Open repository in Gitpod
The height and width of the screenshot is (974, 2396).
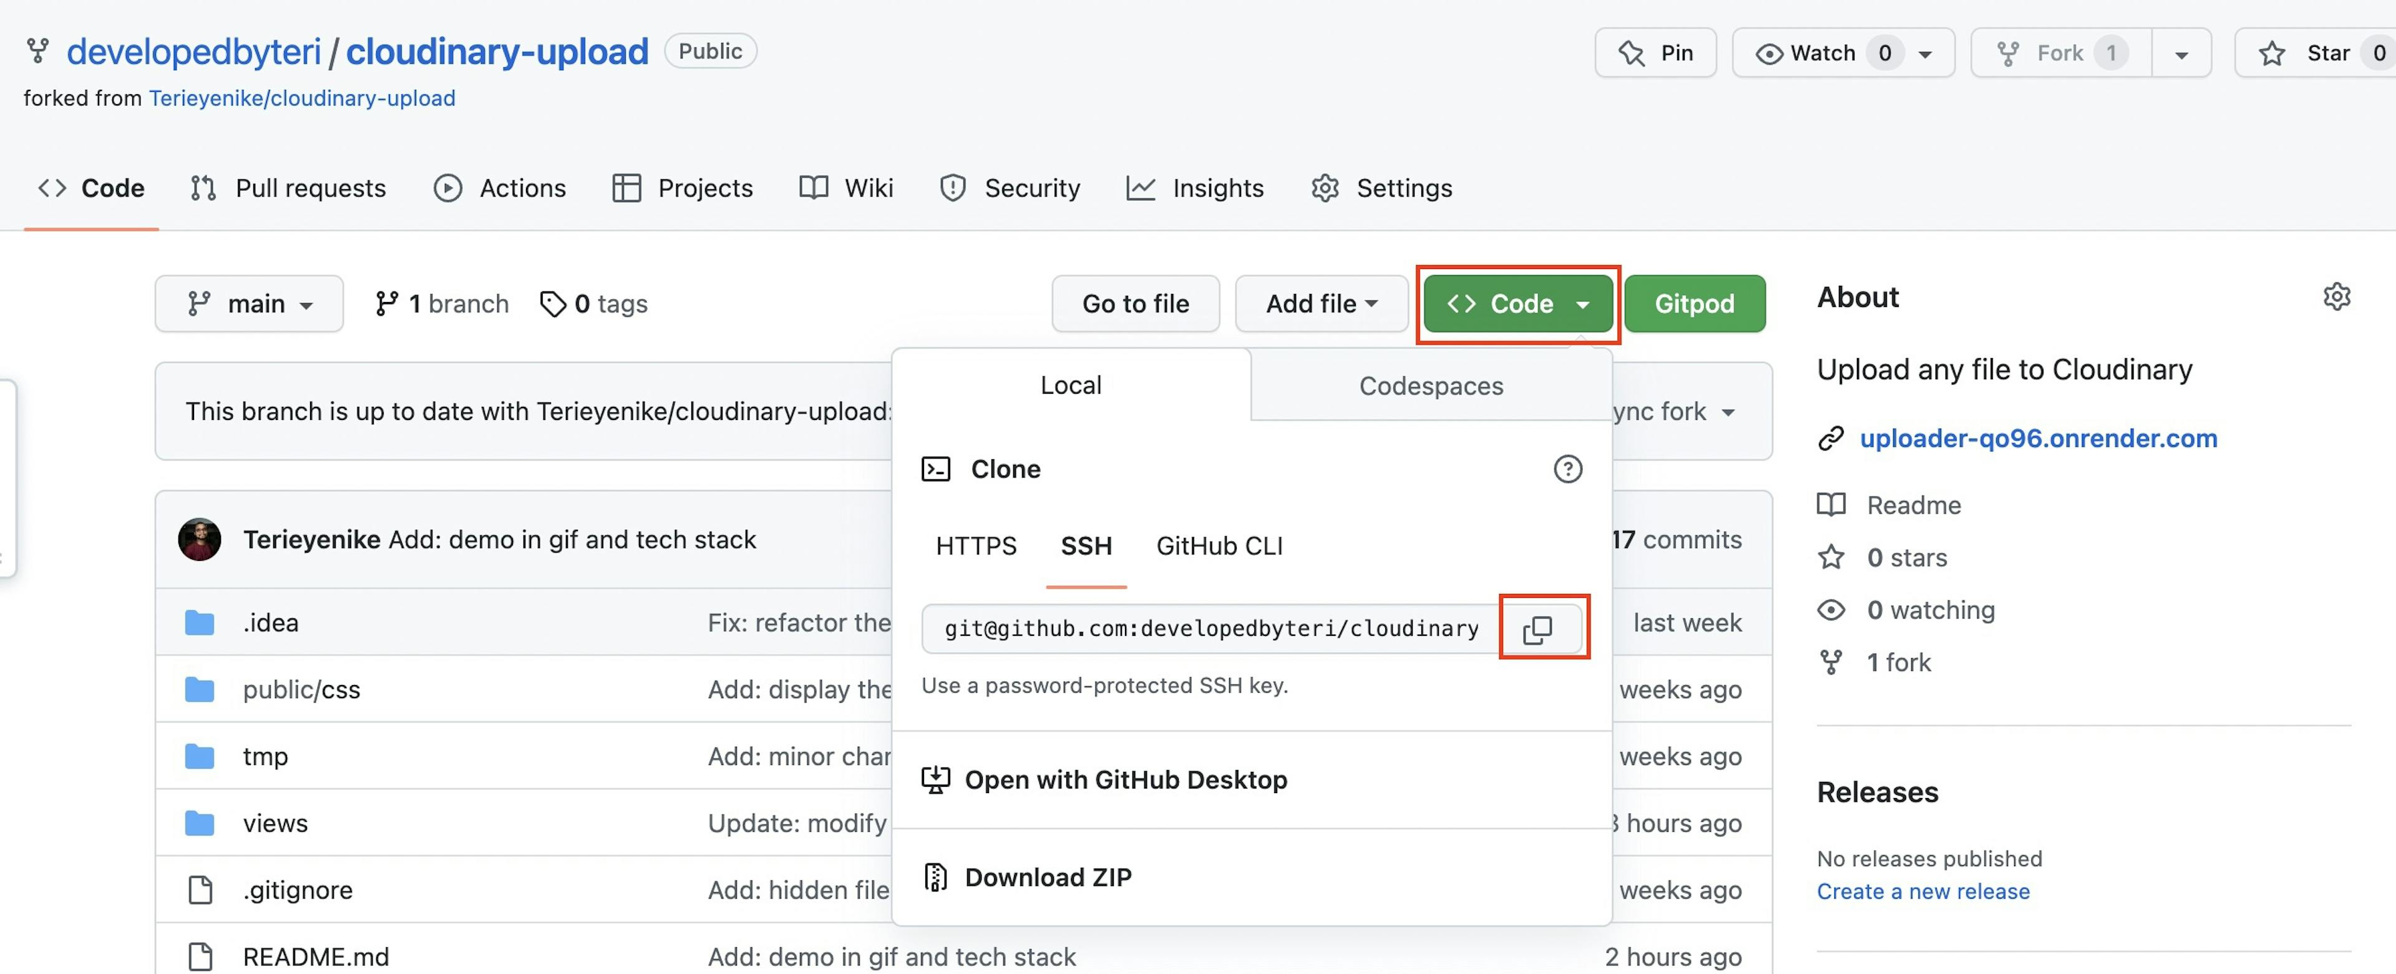(x=1694, y=303)
